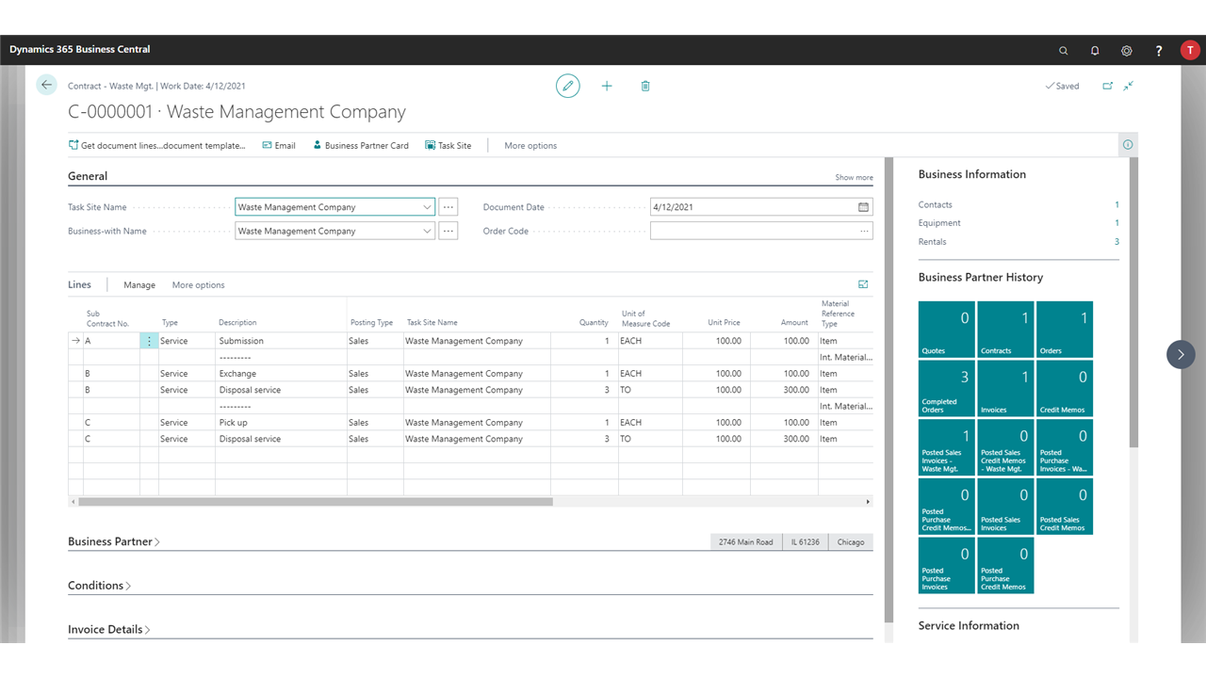Open the Quotes tile
1206x678 pixels.
tap(947, 330)
